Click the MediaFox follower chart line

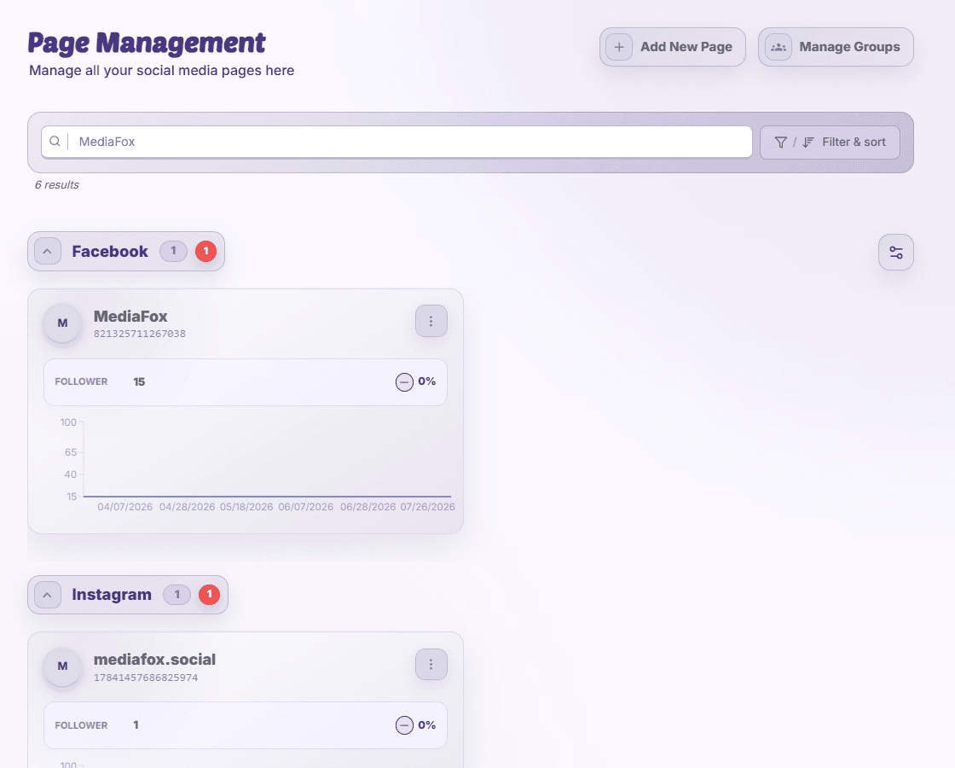point(268,496)
